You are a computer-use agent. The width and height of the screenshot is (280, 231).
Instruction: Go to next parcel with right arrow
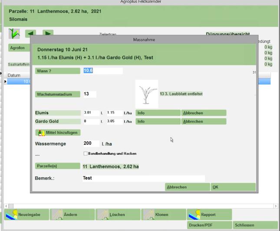(x=48, y=33)
